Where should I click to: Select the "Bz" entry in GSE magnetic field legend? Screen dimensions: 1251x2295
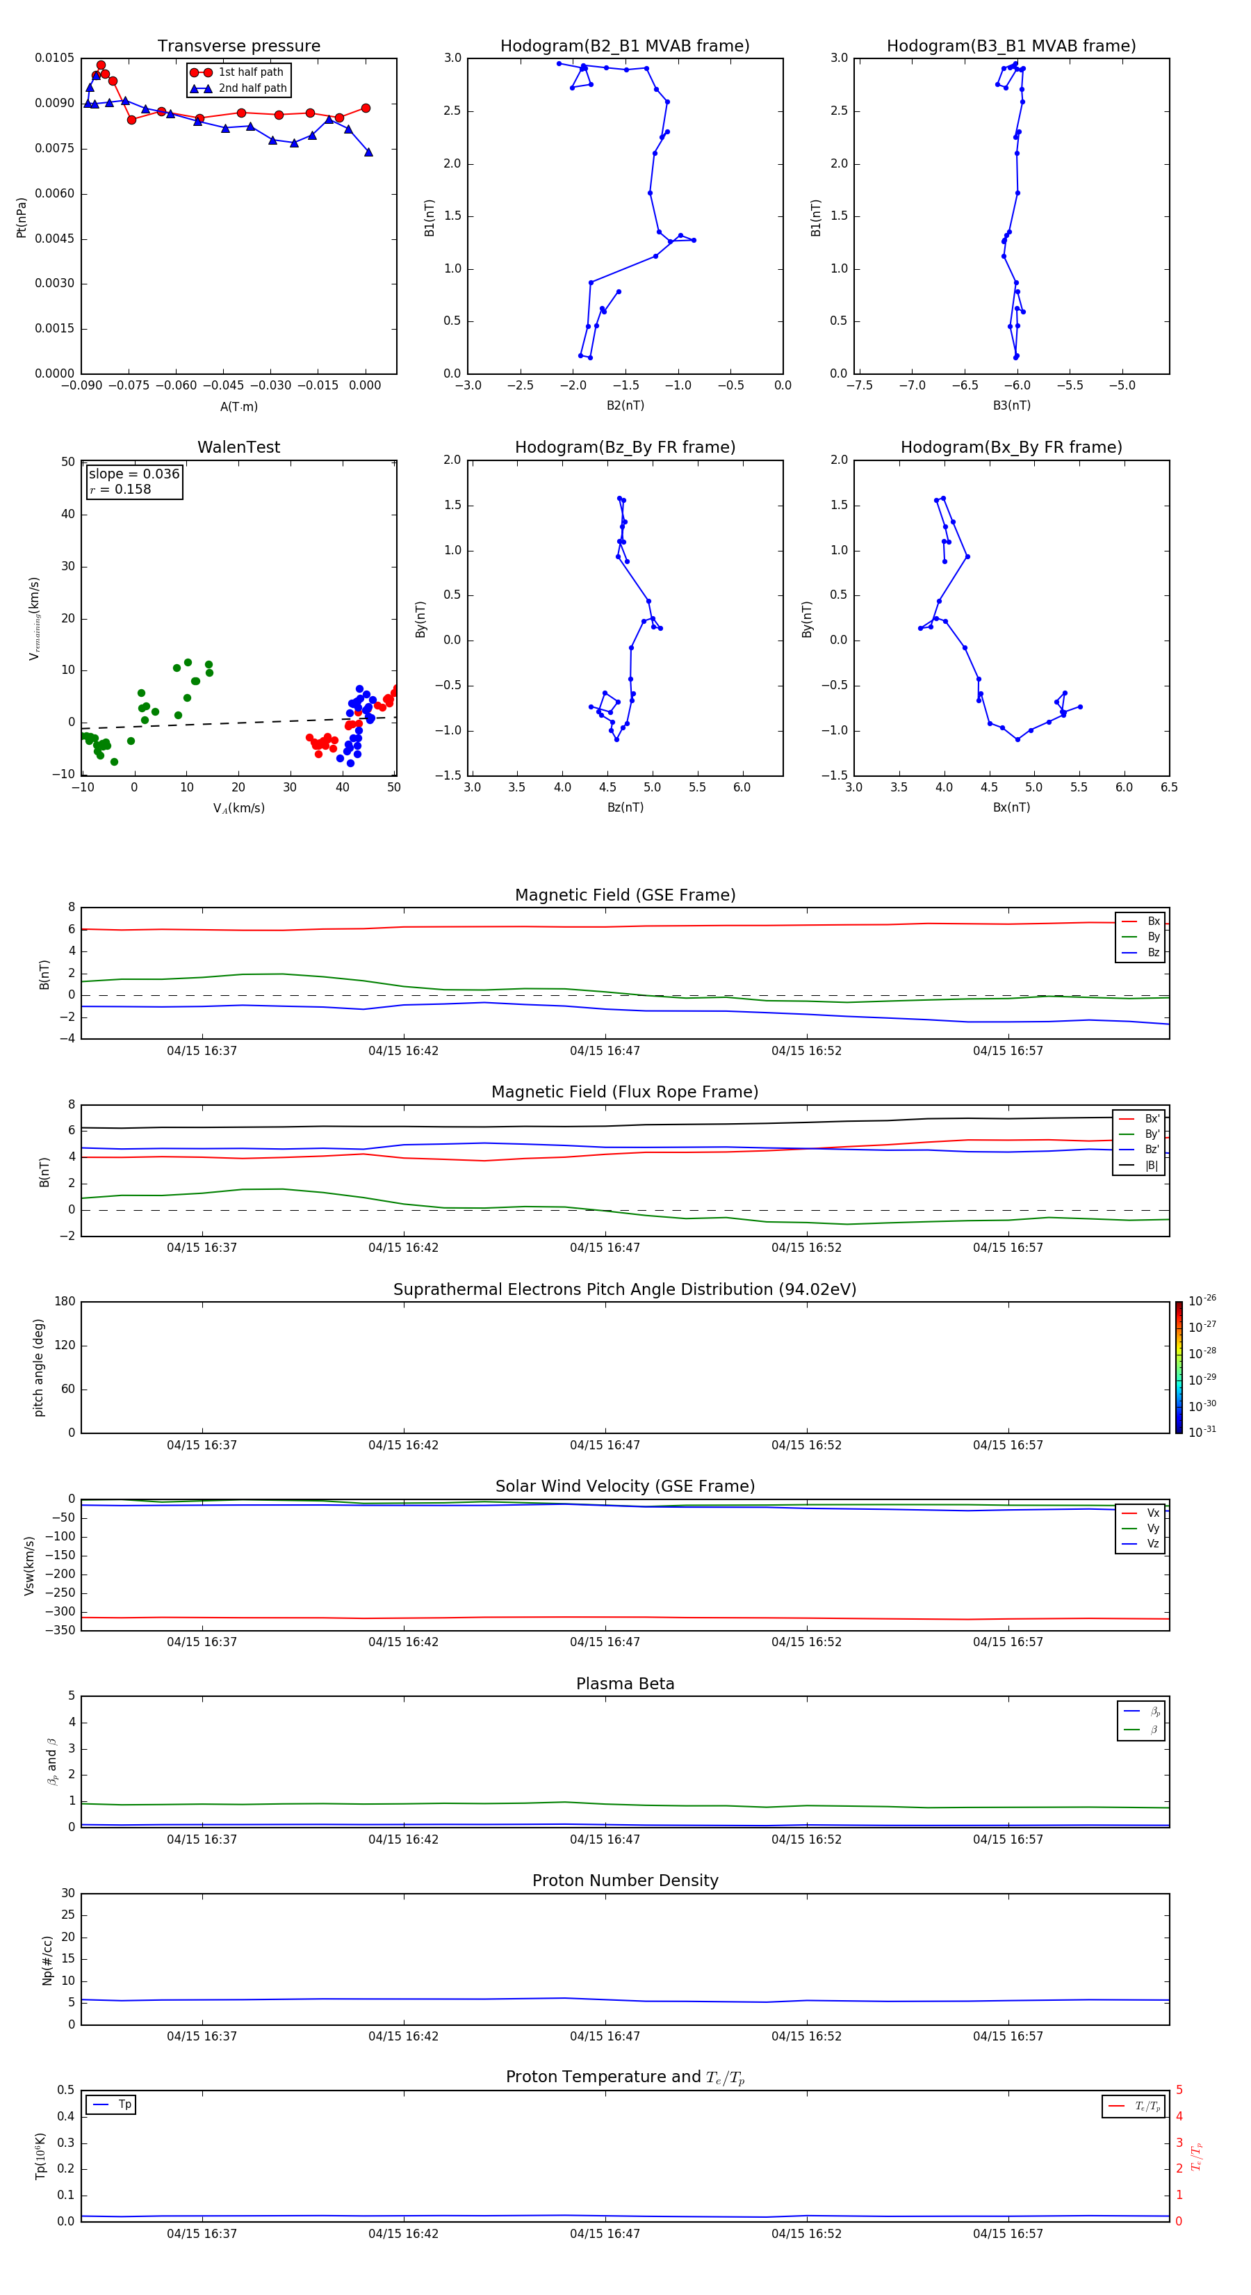1141,952
